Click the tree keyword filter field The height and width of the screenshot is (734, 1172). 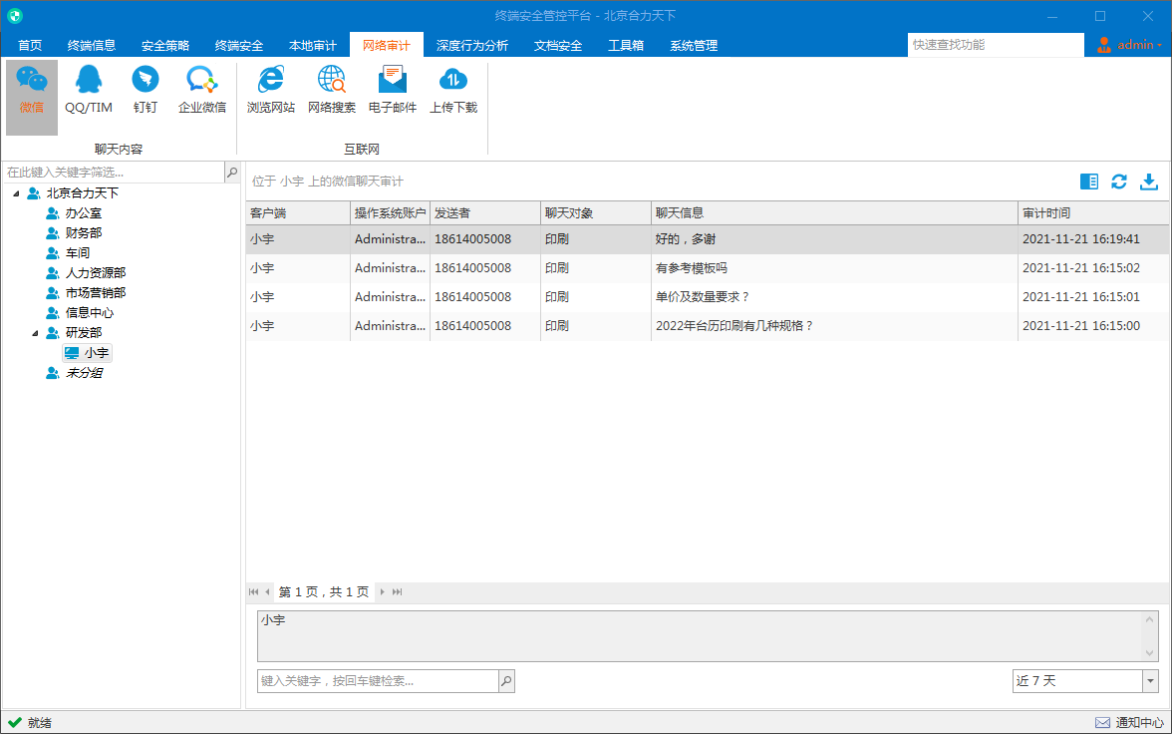tap(114, 173)
